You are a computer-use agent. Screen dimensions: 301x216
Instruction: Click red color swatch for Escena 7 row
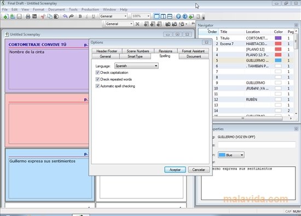click(278, 44)
